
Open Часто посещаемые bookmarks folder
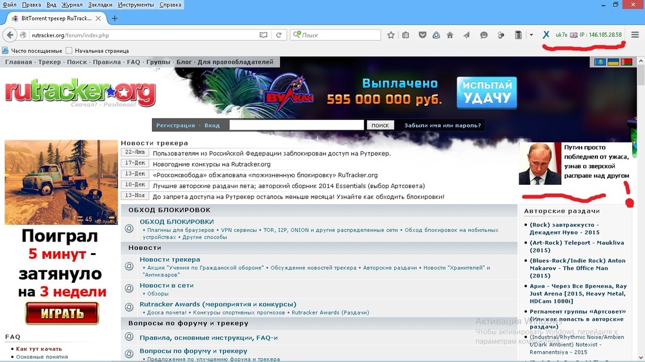pyautogui.click(x=32, y=50)
